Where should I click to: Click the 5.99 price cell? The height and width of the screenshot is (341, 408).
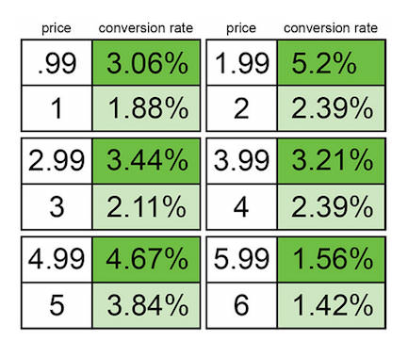(x=241, y=259)
